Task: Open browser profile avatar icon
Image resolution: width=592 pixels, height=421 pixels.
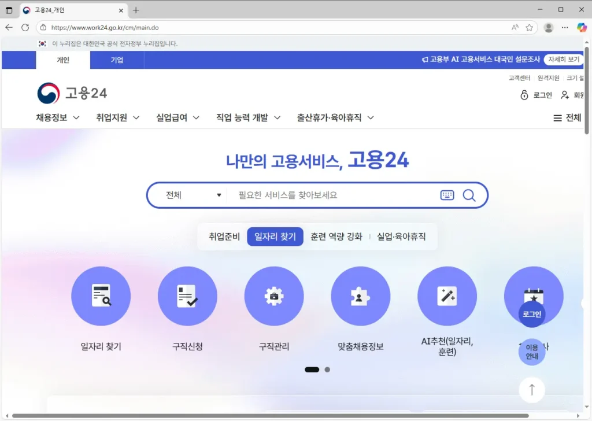Action: pos(549,28)
